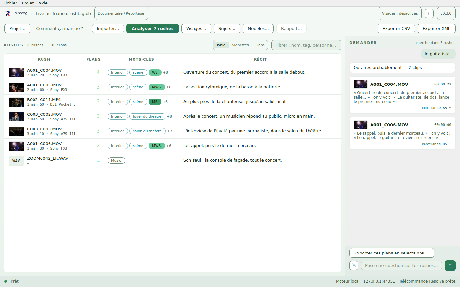Focus the rush filter search field
This screenshot has height=287, width=460.
(x=306, y=45)
